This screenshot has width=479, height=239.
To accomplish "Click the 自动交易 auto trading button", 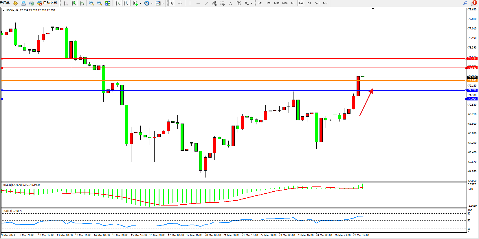I will pyautogui.click(x=47, y=3).
